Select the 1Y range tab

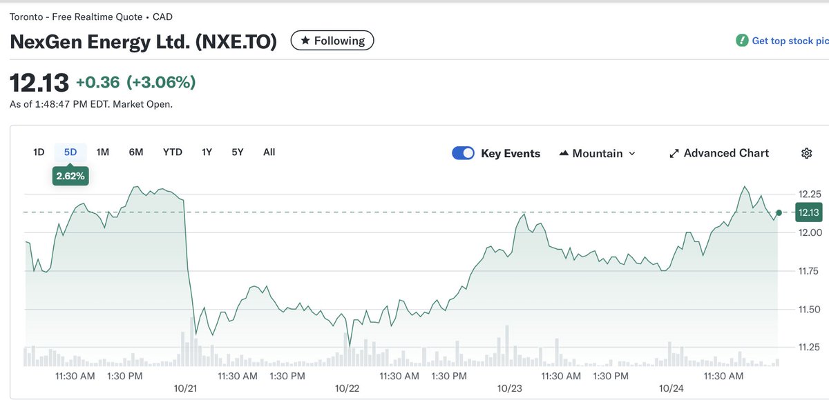tap(207, 152)
